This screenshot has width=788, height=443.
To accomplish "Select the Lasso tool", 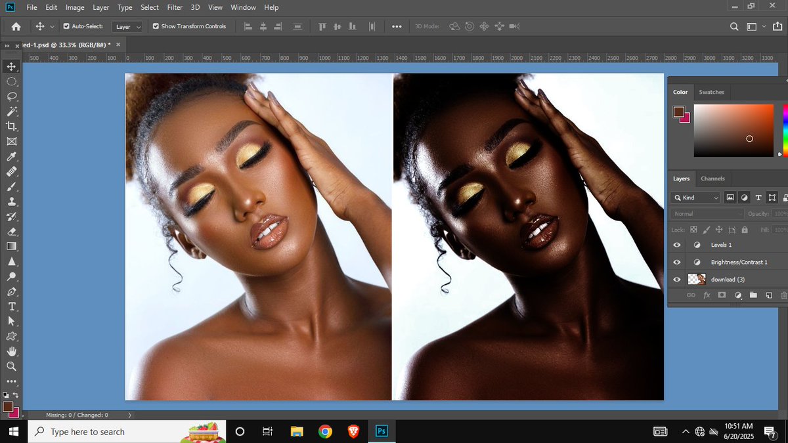I will (x=11, y=96).
